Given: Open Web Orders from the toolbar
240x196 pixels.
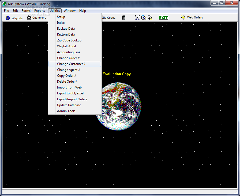Looking at the screenshot, I should click(x=195, y=17).
